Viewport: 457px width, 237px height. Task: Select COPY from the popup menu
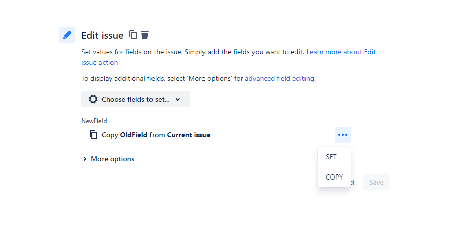[x=334, y=177]
